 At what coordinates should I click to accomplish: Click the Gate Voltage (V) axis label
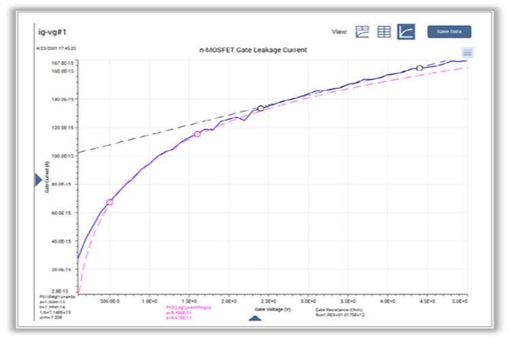[273, 309]
